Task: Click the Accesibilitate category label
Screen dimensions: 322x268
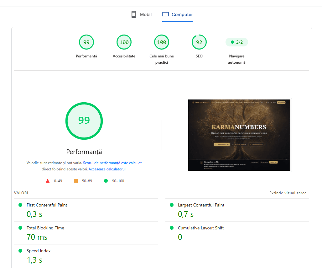Action: pos(124,56)
